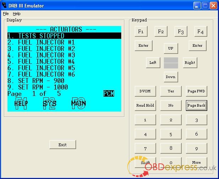Image resolution: width=219 pixels, height=179 pixels.
Task: Click the Page FWD button
Action: [196, 91]
